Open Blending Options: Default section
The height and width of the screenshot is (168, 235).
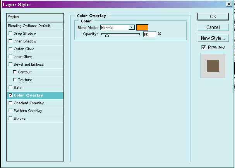35,25
